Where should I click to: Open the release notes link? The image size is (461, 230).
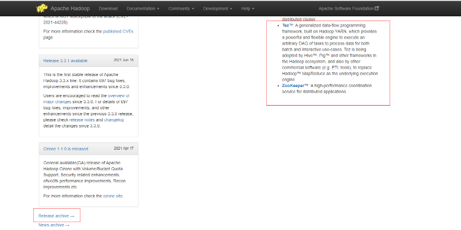pyautogui.click(x=82, y=120)
